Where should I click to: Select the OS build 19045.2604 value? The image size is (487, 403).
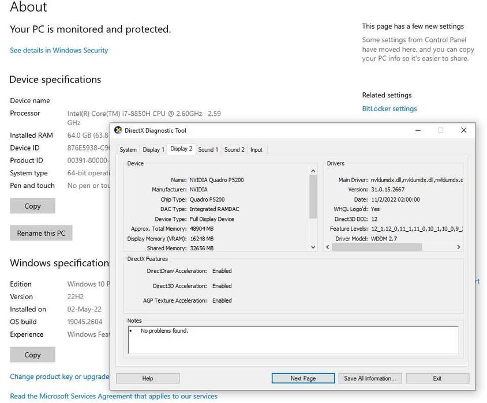click(x=85, y=322)
